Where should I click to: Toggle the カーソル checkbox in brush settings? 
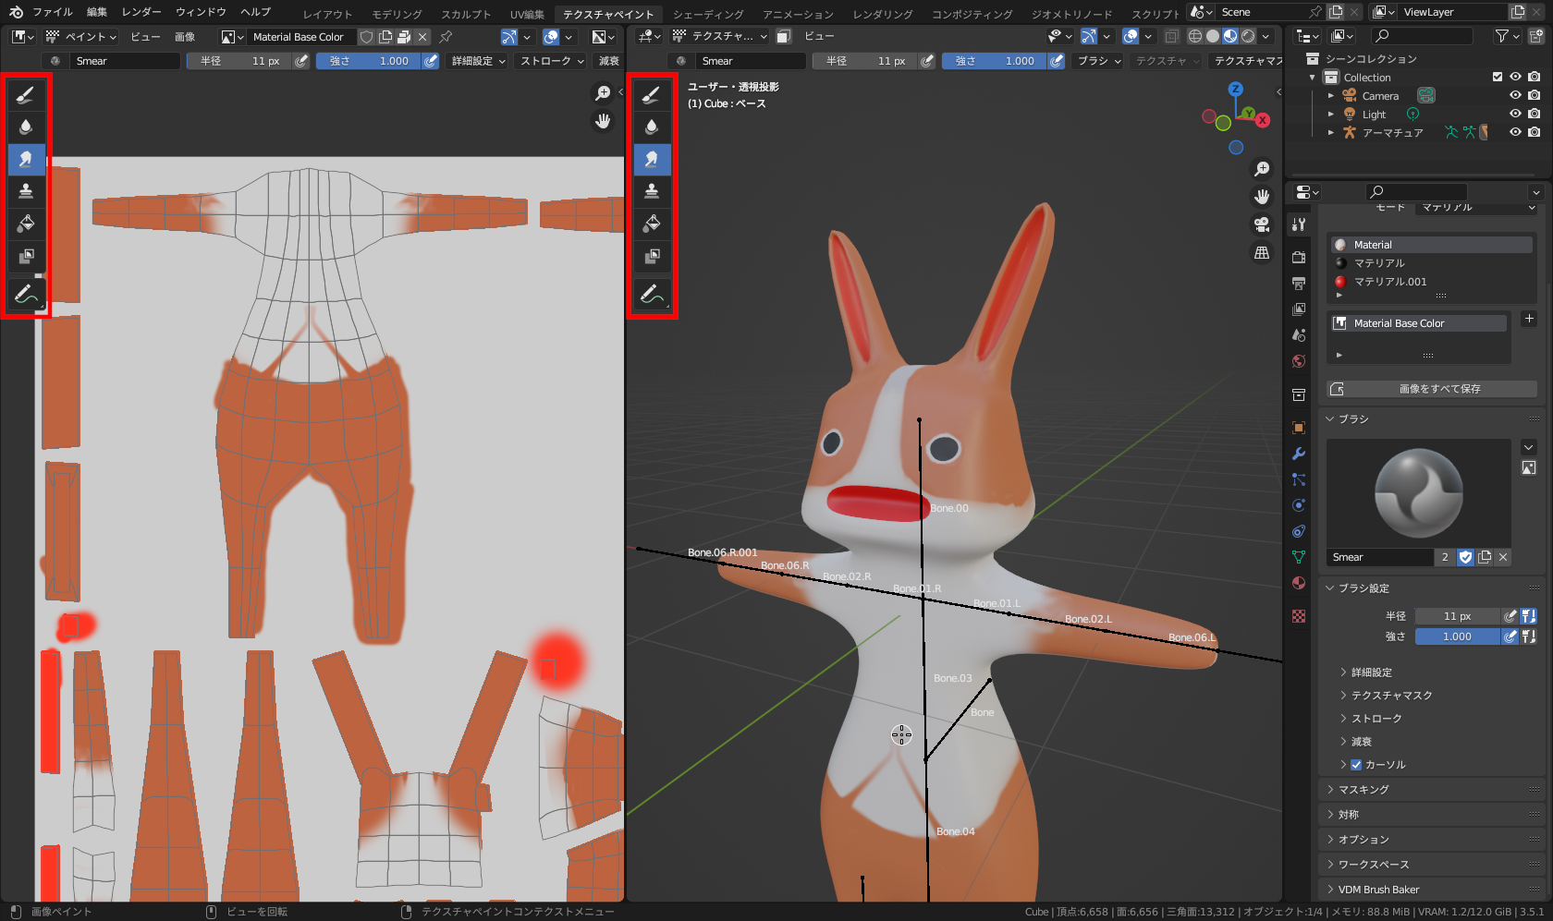coord(1356,765)
